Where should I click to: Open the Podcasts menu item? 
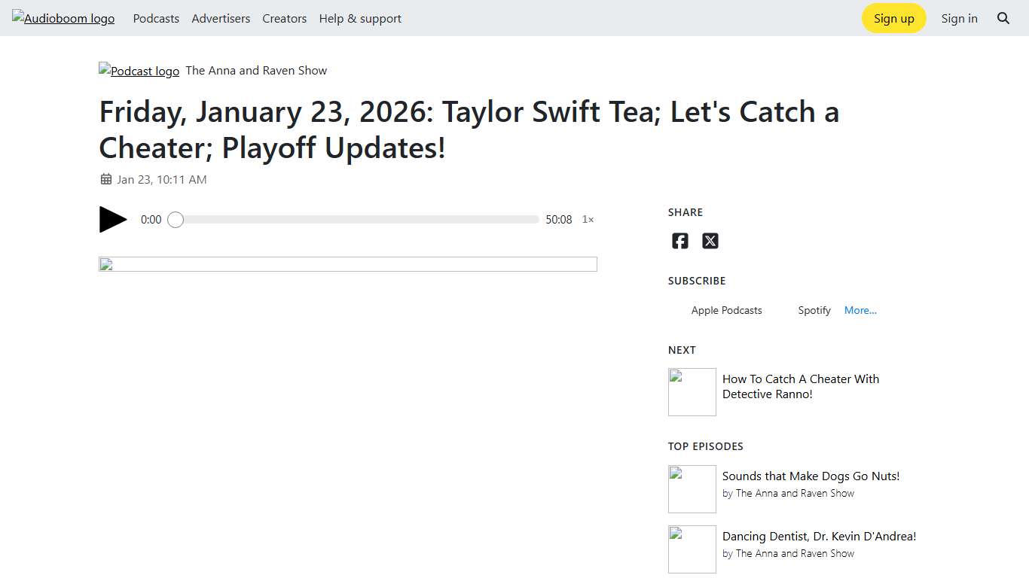pyautogui.click(x=156, y=18)
